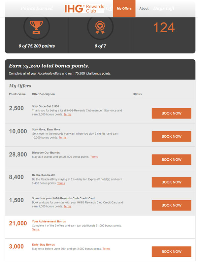Image resolution: width=198 pixels, height=264 pixels.
Task: Open the My Offers tab
Action: [124, 9]
